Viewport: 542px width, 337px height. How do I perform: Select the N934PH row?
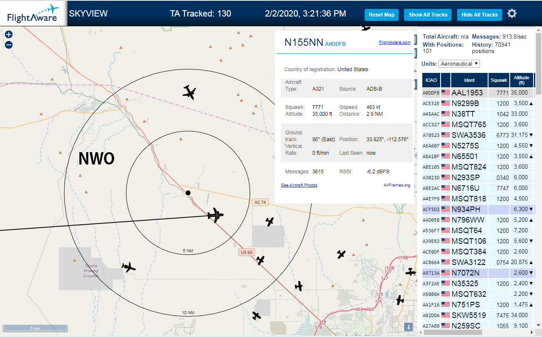tap(478, 209)
